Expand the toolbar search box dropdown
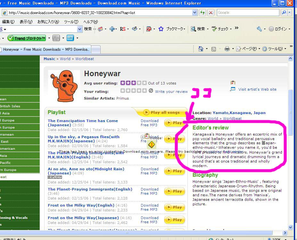Viewport: 297px width, 240px height. (80, 29)
